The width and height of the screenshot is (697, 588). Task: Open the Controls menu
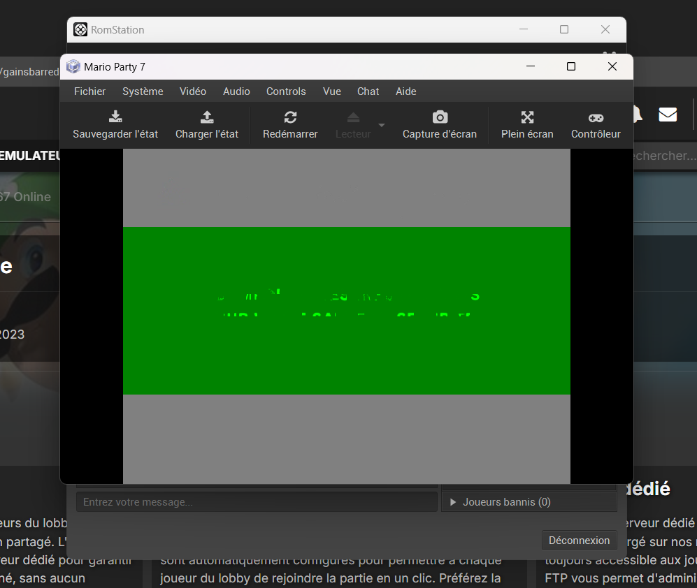286,91
